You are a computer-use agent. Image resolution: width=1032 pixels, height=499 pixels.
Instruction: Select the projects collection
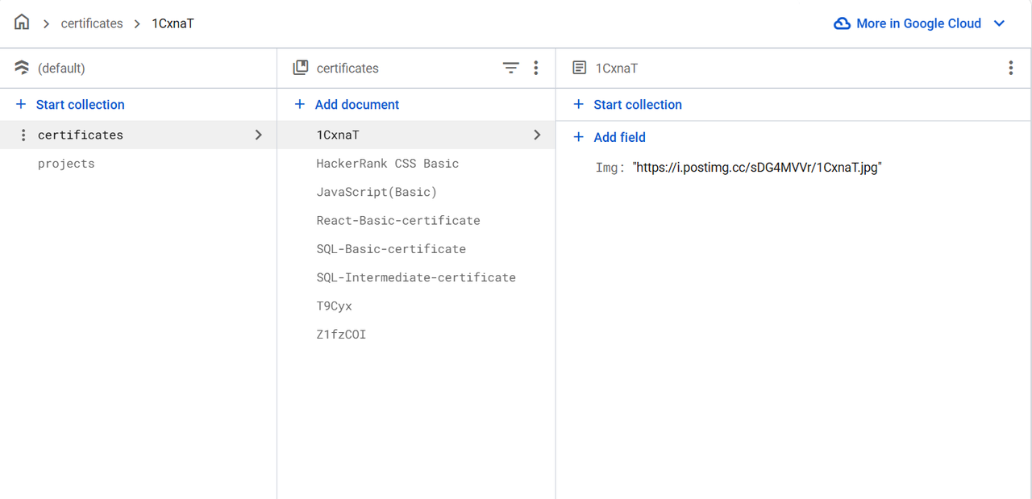66,164
